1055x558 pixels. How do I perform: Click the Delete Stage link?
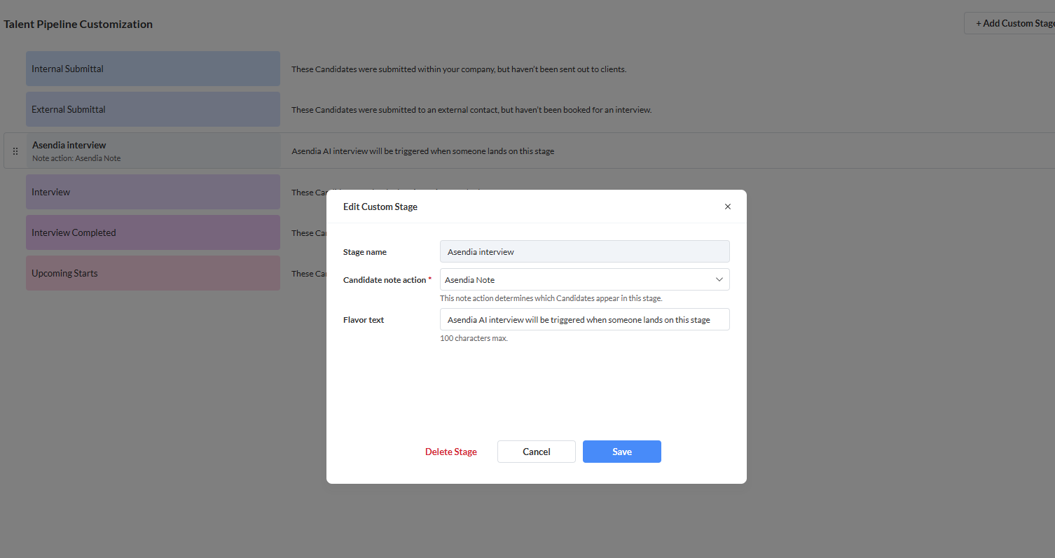pyautogui.click(x=451, y=452)
